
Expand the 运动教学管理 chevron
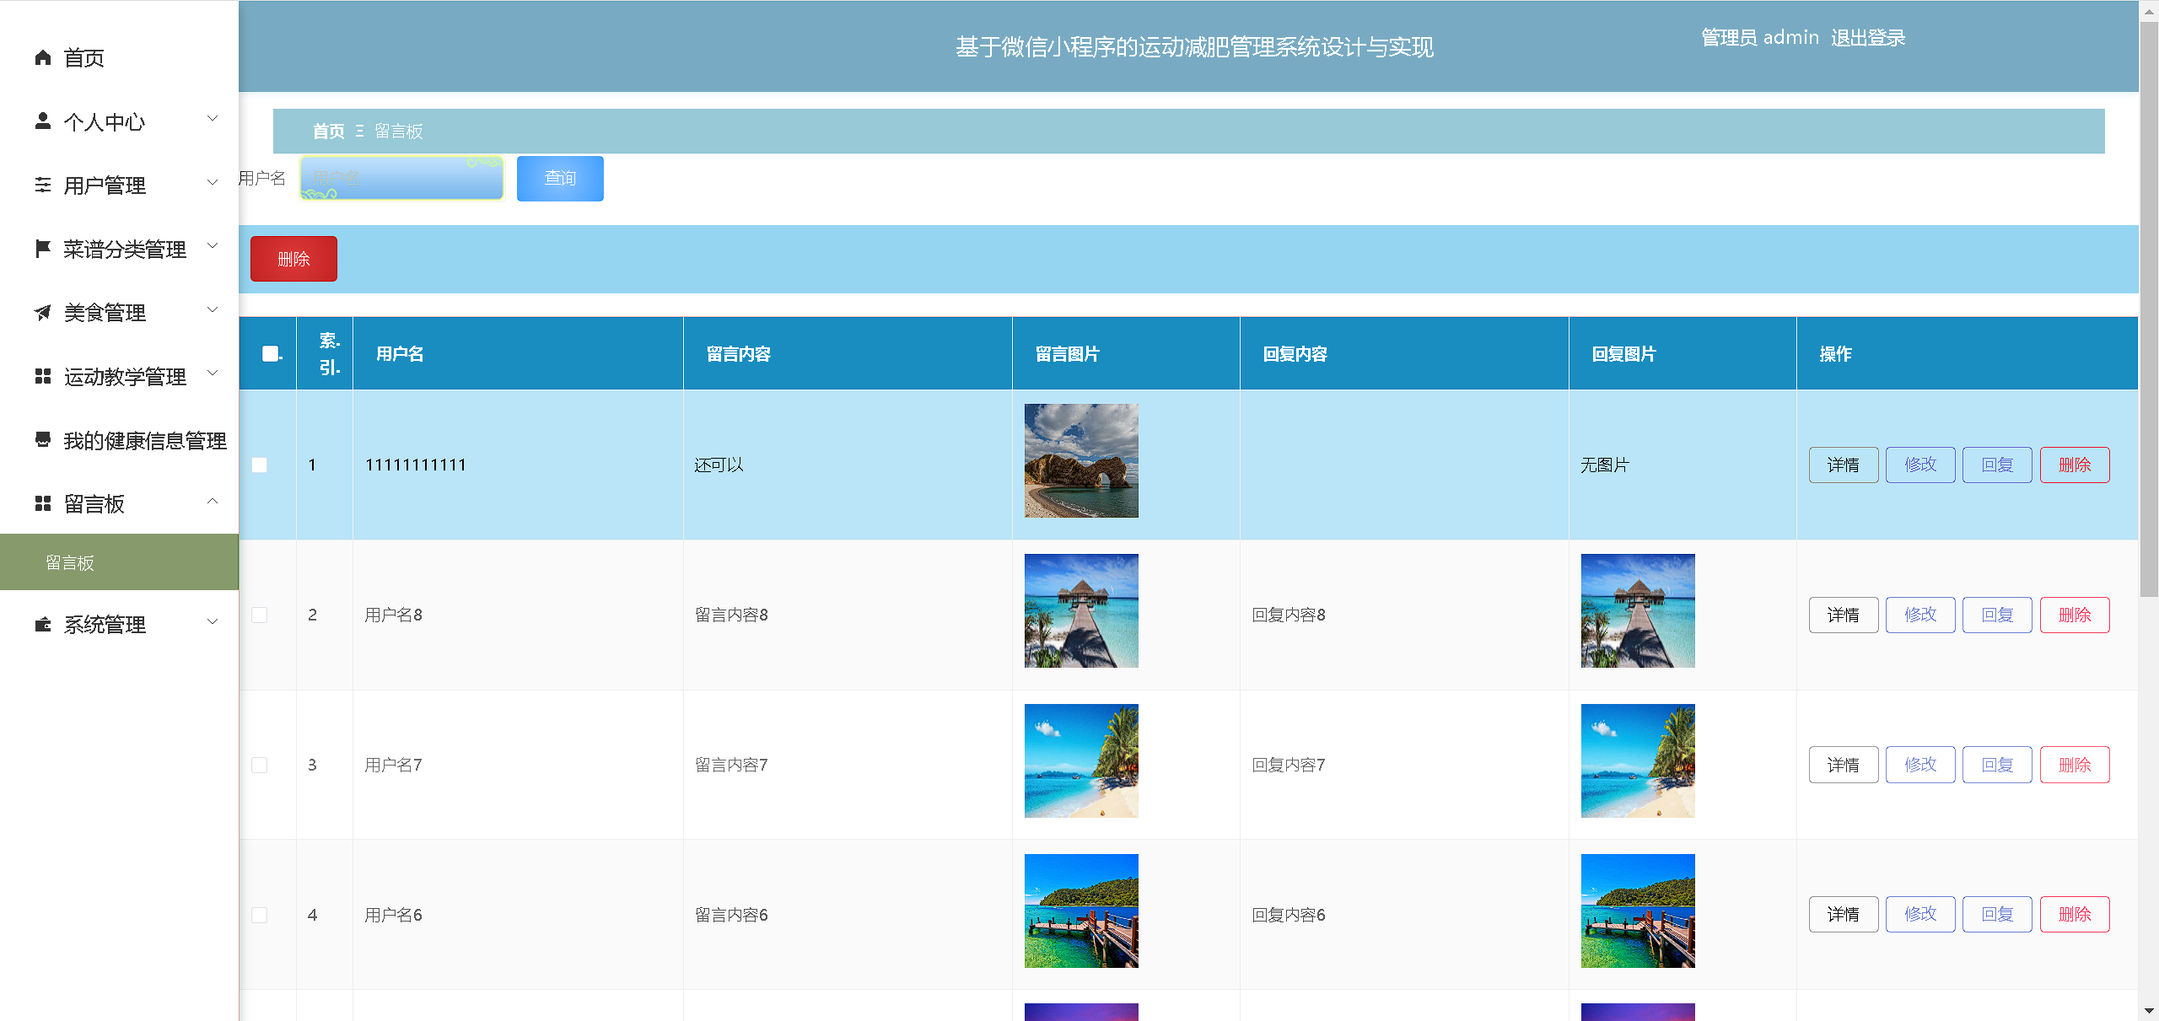tap(213, 373)
